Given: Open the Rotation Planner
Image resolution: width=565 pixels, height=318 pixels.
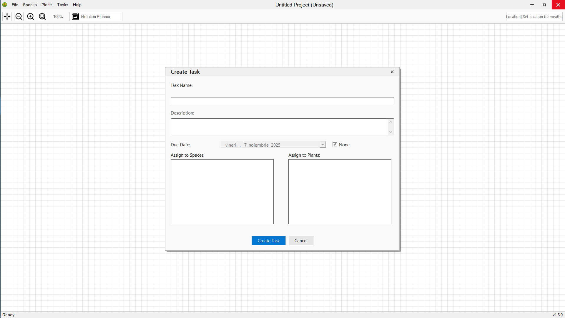Looking at the screenshot, I should 96,16.
